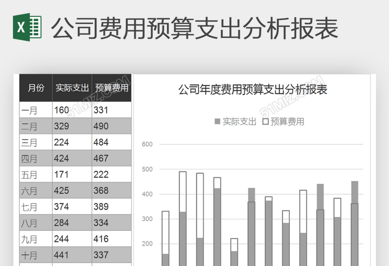This screenshot has width=389, height=266.
Task: Click the 九月 row label
Action: 29,239
